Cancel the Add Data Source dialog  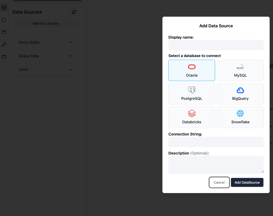click(219, 182)
